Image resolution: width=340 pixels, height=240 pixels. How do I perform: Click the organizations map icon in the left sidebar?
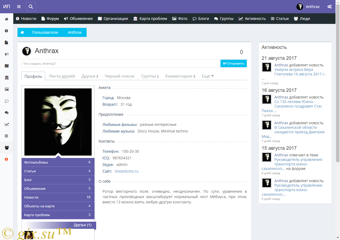(x=7, y=66)
